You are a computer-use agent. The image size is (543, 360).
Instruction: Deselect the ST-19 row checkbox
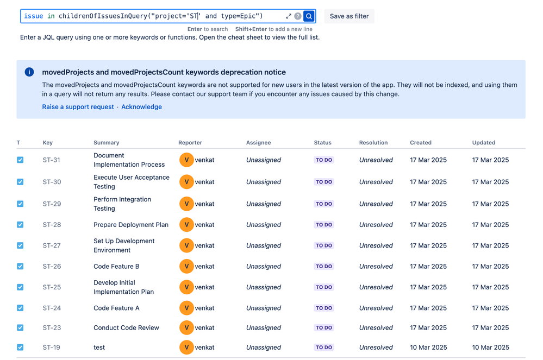20,347
